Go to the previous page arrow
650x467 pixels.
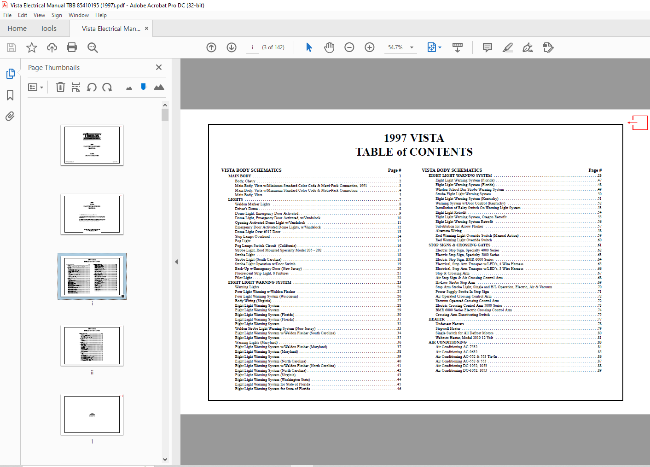pos(211,47)
